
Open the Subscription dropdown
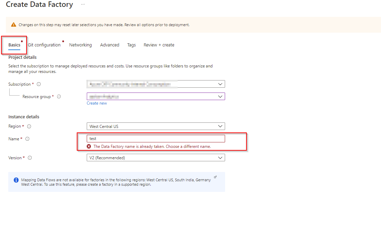click(x=156, y=84)
